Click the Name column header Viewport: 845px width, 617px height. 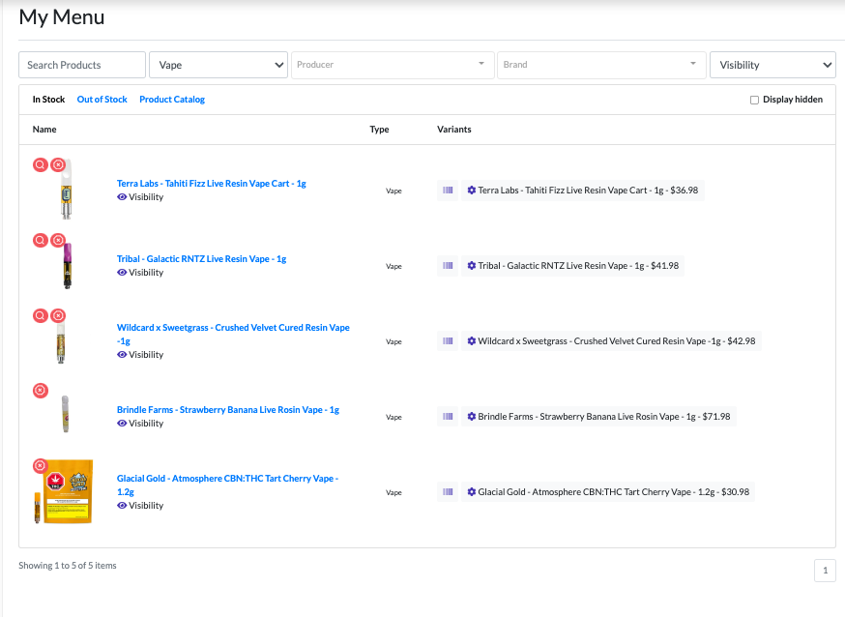44,130
